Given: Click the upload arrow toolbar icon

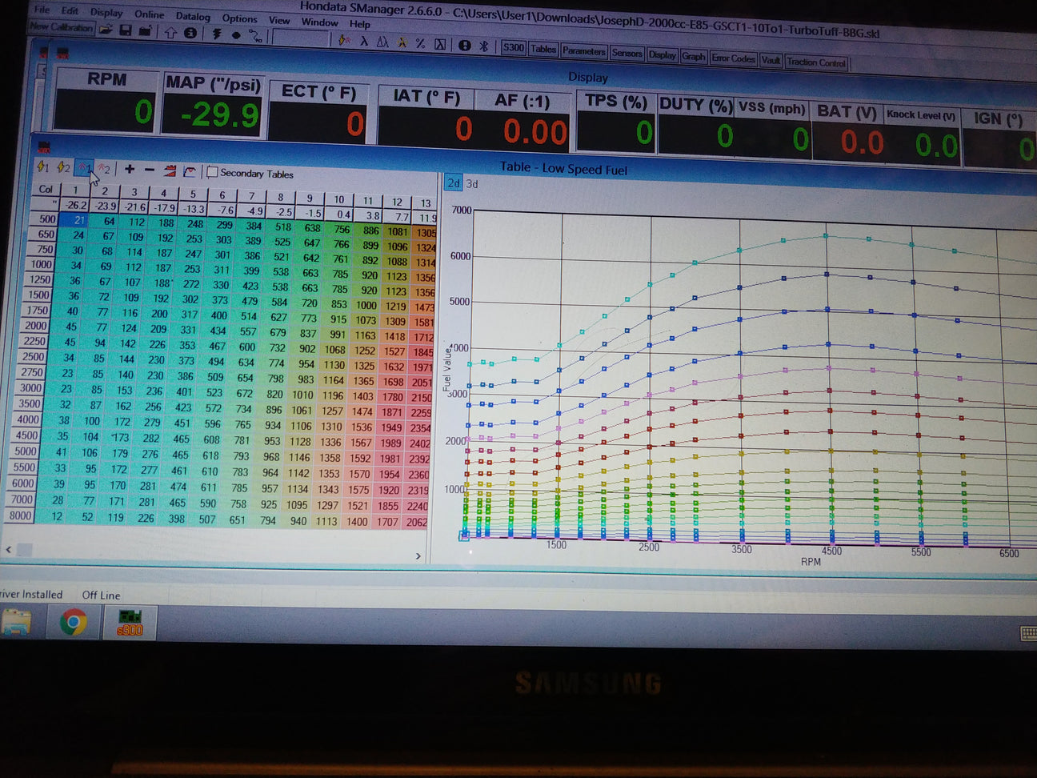Looking at the screenshot, I should click(x=170, y=33).
